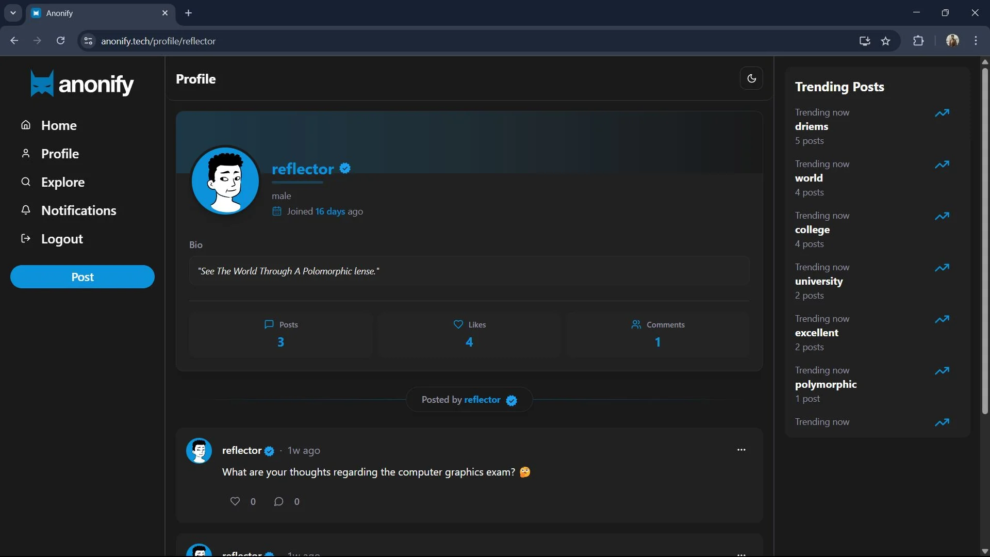Open three-dot menu on computer graphics post
990x557 pixels.
[x=741, y=450]
